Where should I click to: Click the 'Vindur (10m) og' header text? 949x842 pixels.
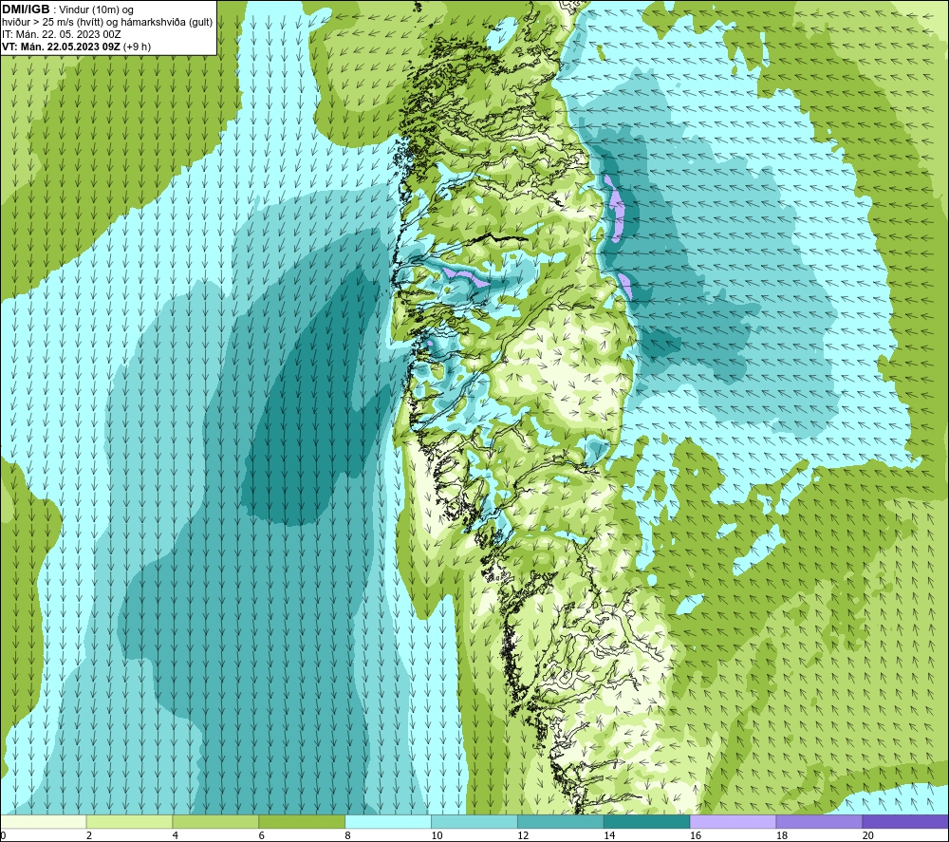pos(97,10)
